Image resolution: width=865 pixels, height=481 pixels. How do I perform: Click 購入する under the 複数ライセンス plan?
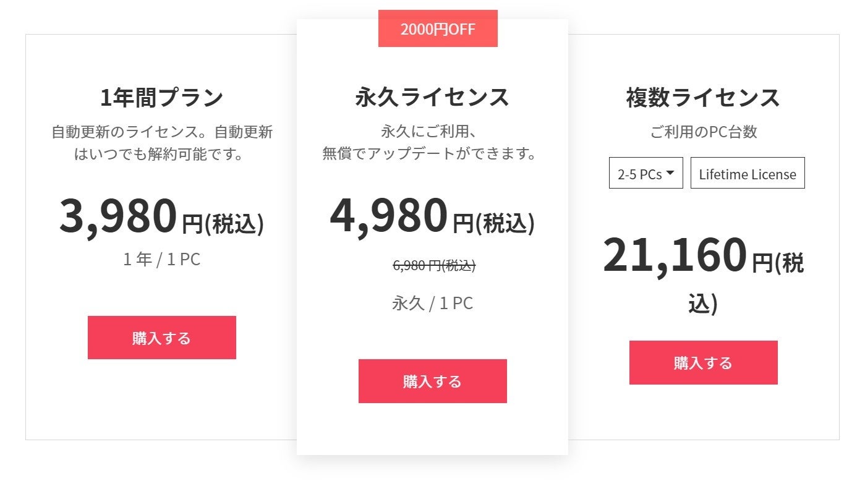click(703, 362)
